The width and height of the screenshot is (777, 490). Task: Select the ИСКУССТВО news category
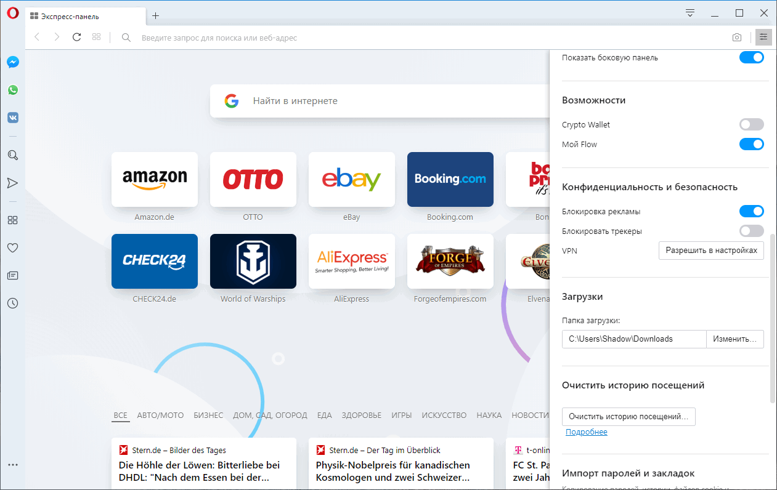tap(444, 416)
